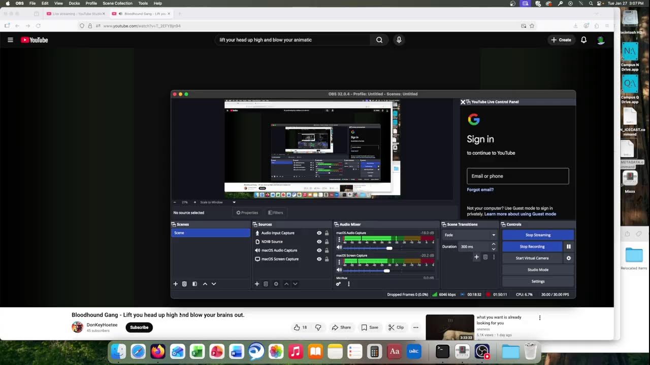Click Start Virtual Camera button
The image size is (650, 365).
coord(532,258)
